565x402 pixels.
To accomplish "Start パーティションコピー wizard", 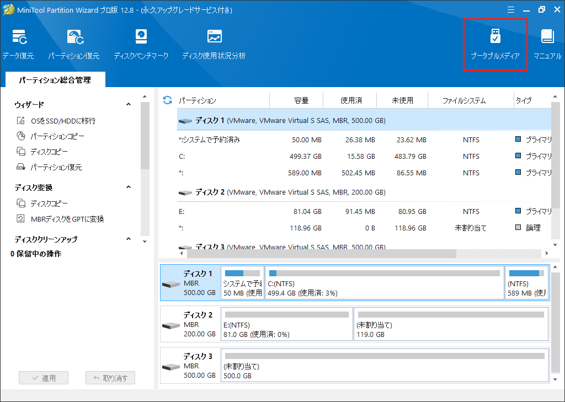I will (x=50, y=136).
